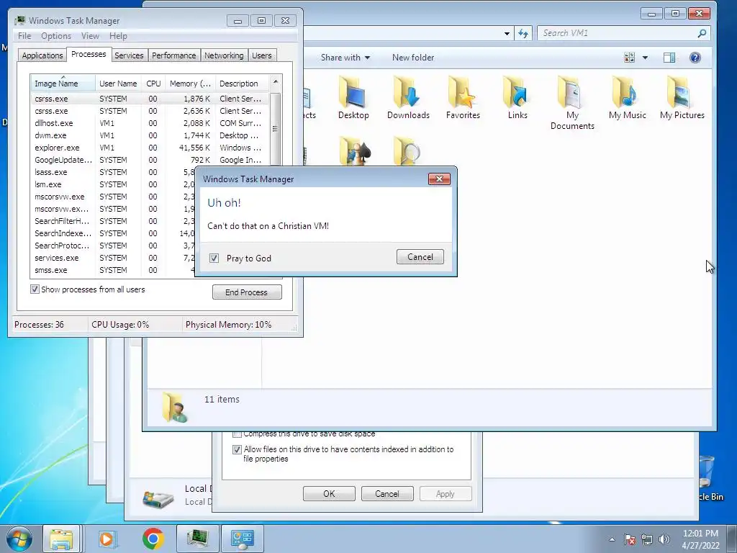
Task: Open Google Chrome from the taskbar
Action: 153,539
